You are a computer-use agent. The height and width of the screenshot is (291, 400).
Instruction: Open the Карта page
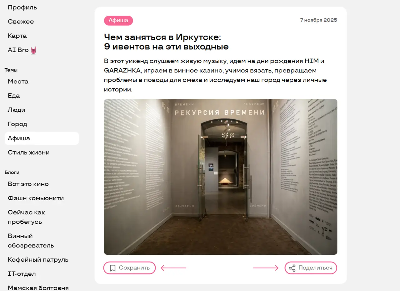[17, 36]
